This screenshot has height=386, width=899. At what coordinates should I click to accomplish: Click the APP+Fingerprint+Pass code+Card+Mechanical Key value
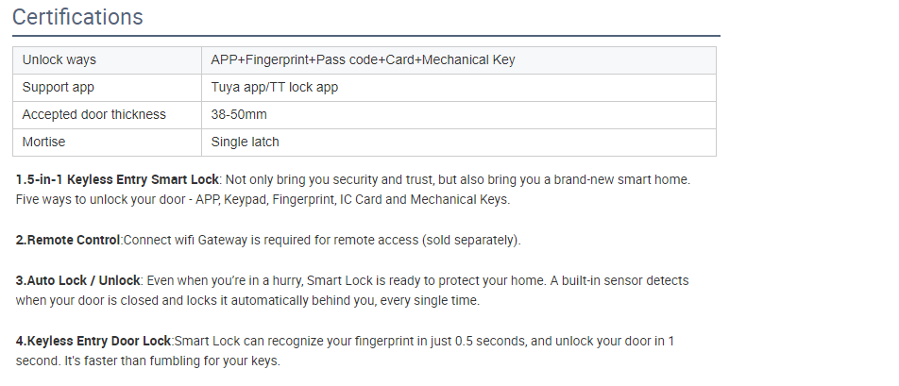(363, 60)
